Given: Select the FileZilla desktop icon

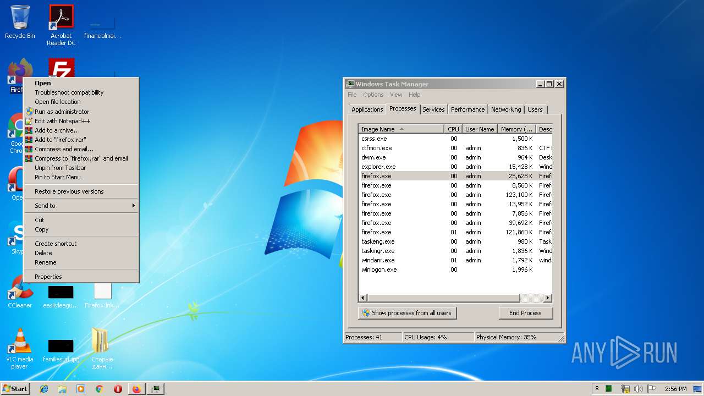Looking at the screenshot, I should pyautogui.click(x=62, y=68).
